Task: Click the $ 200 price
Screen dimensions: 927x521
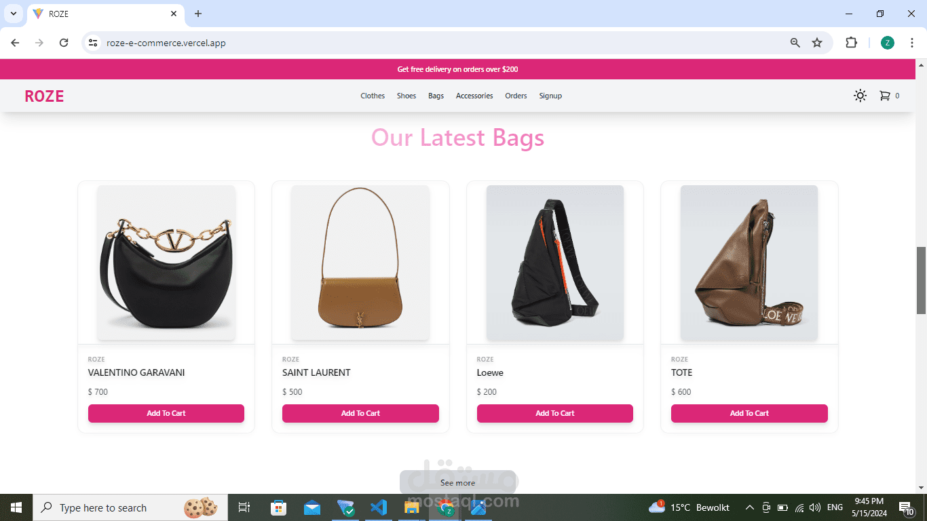Action: (487, 392)
